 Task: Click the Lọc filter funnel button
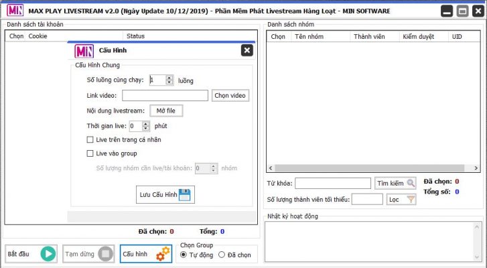(401, 199)
